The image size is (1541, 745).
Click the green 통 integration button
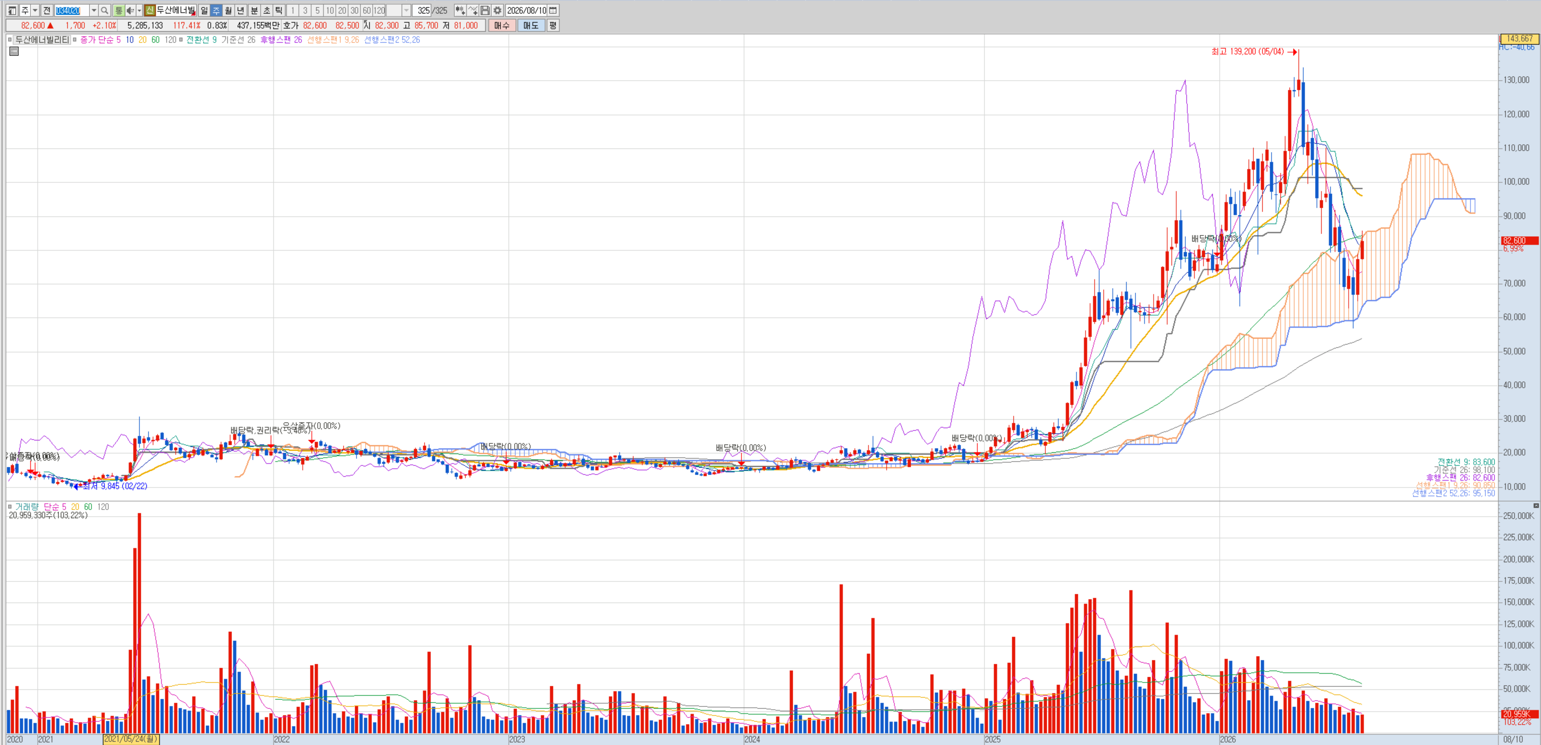[118, 10]
